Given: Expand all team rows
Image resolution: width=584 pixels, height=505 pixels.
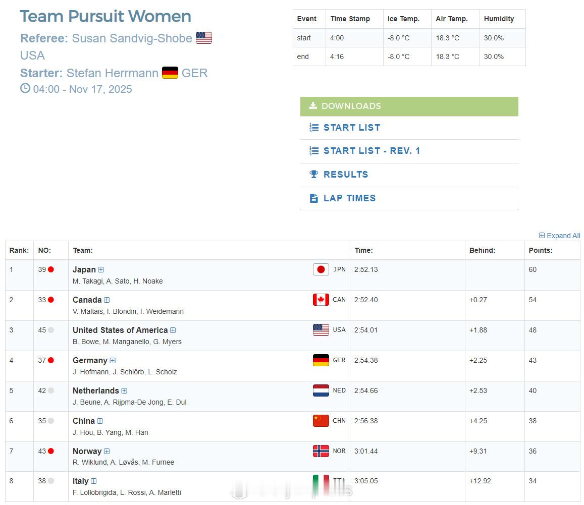Looking at the screenshot, I should point(559,236).
